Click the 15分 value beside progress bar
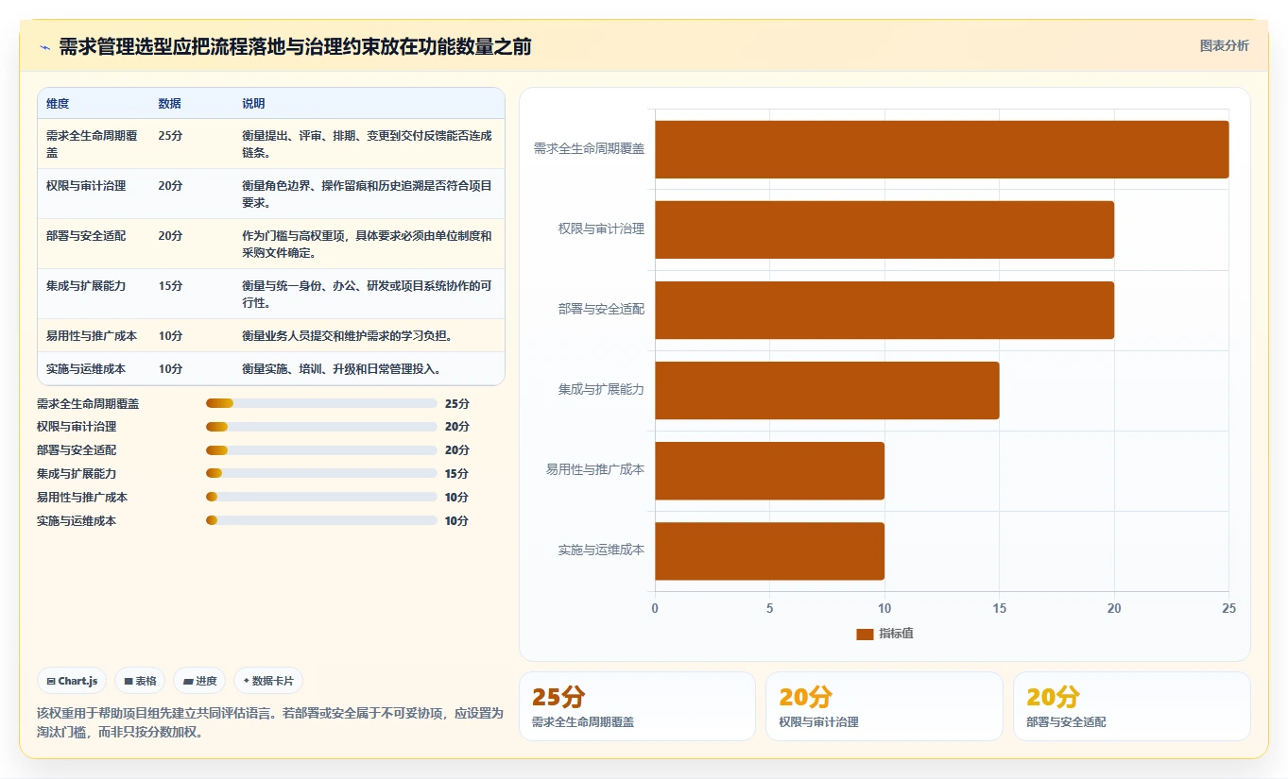 click(x=456, y=474)
